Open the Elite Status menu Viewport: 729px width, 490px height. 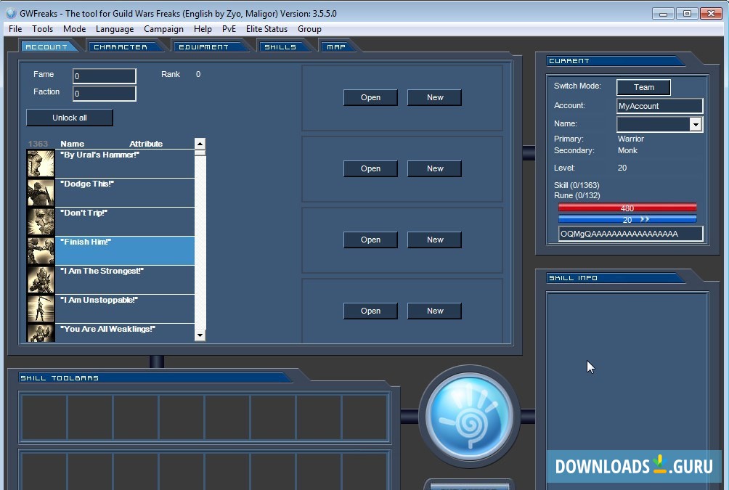266,29
